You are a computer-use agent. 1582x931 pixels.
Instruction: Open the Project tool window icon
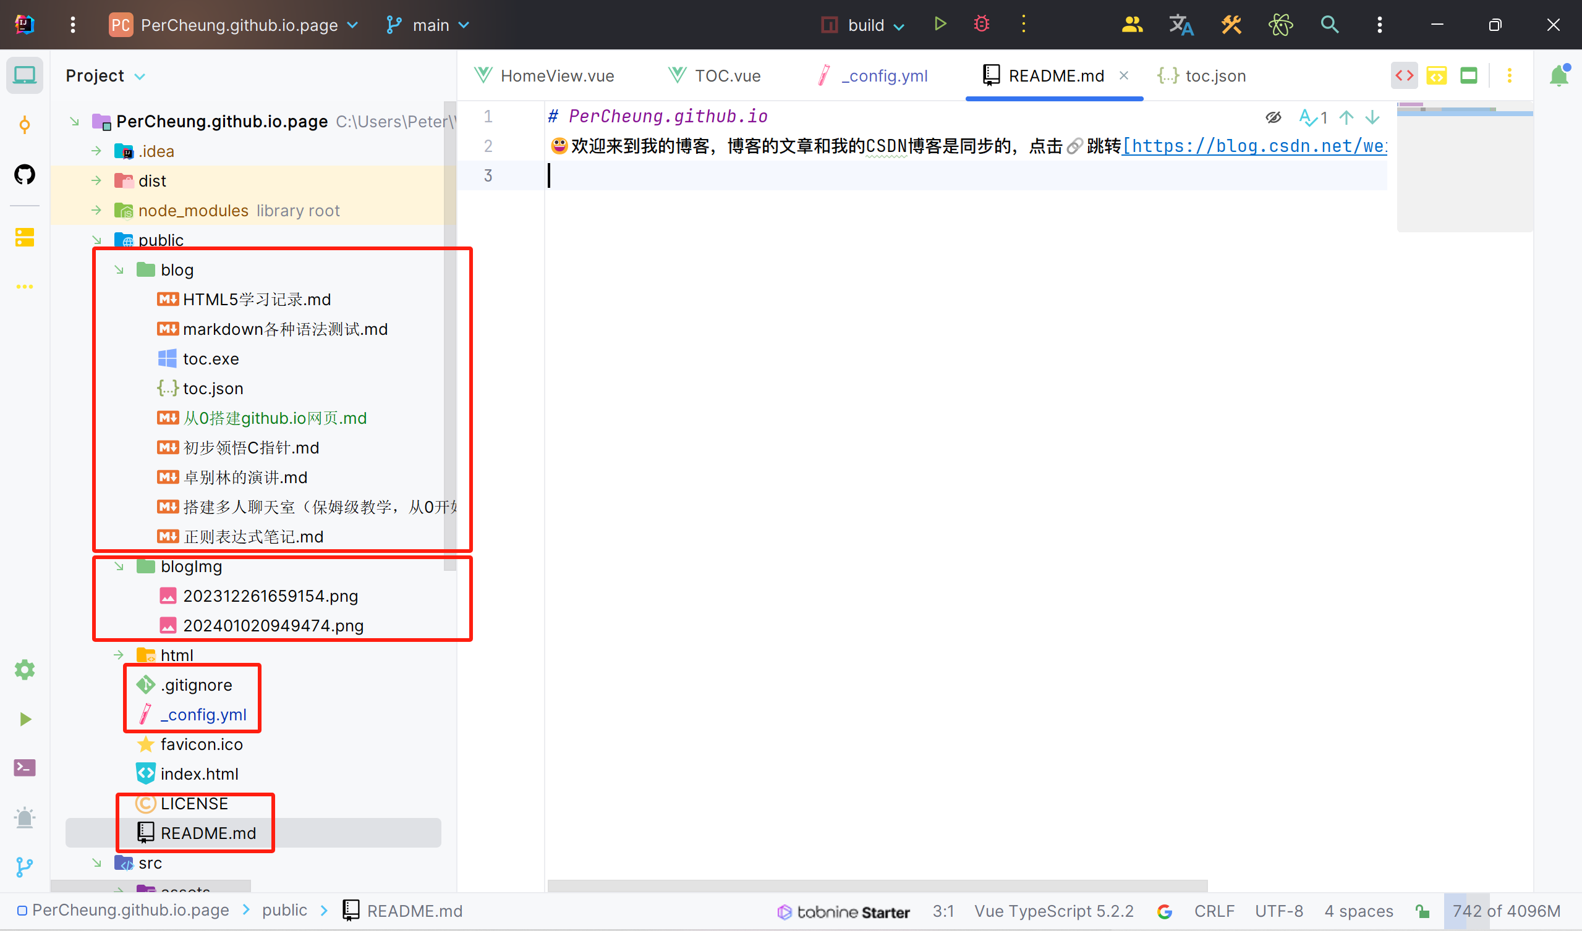click(x=25, y=75)
